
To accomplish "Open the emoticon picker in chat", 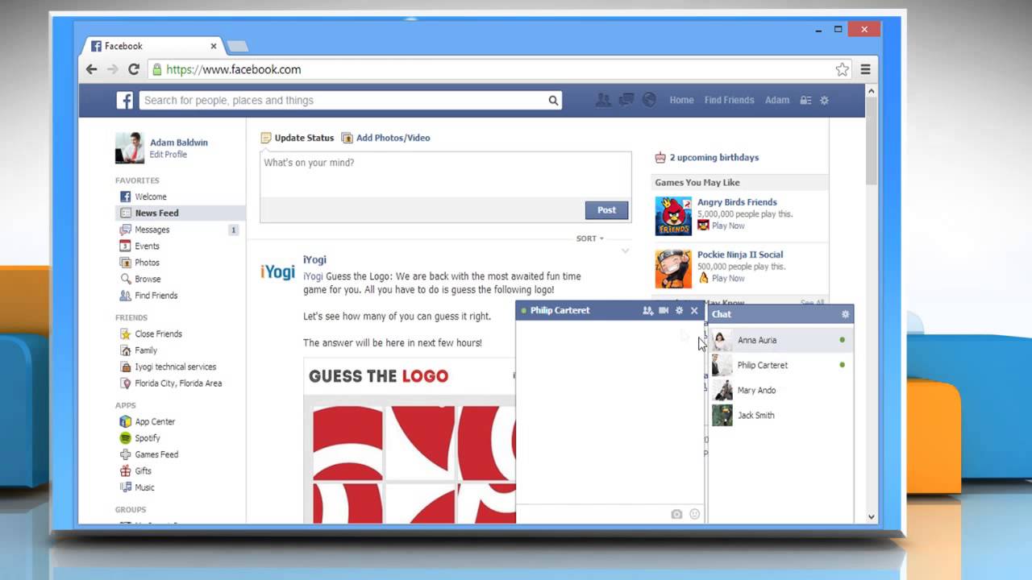I will point(695,514).
